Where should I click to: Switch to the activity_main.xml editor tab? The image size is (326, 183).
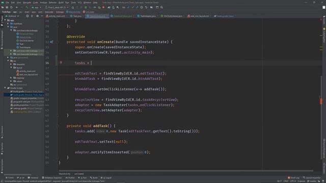pyautogui.click(x=56, y=16)
